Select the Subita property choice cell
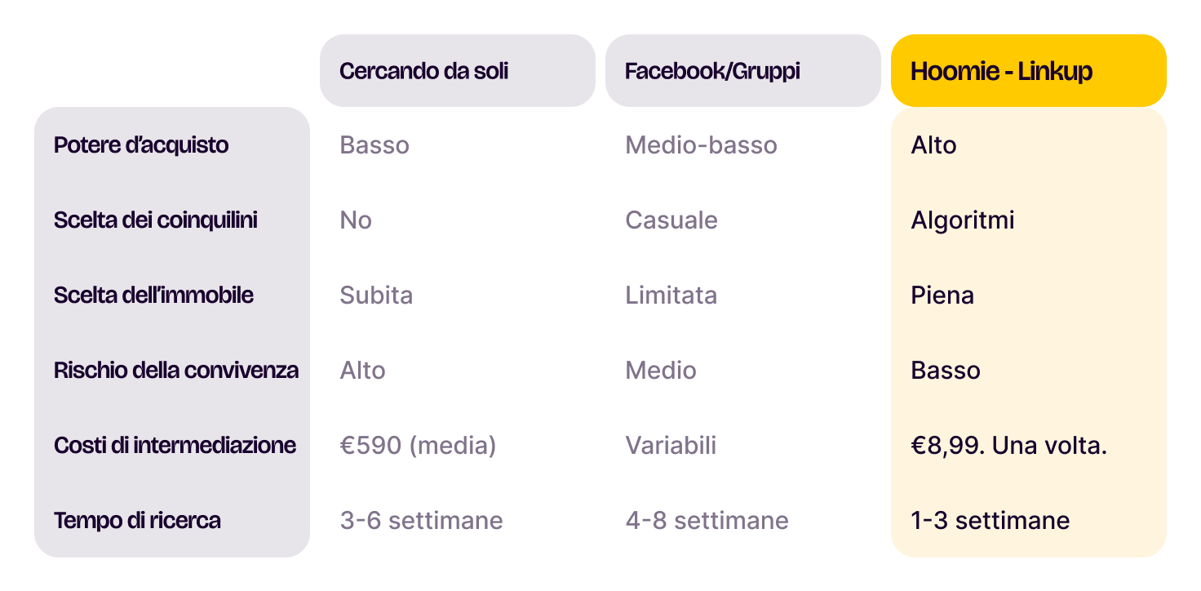1201x591 pixels. [376, 295]
